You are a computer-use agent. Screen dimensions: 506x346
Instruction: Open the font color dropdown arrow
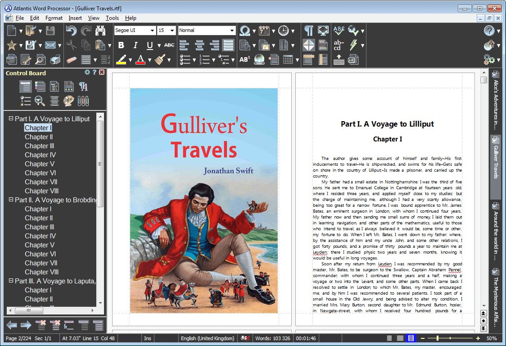tap(149, 60)
